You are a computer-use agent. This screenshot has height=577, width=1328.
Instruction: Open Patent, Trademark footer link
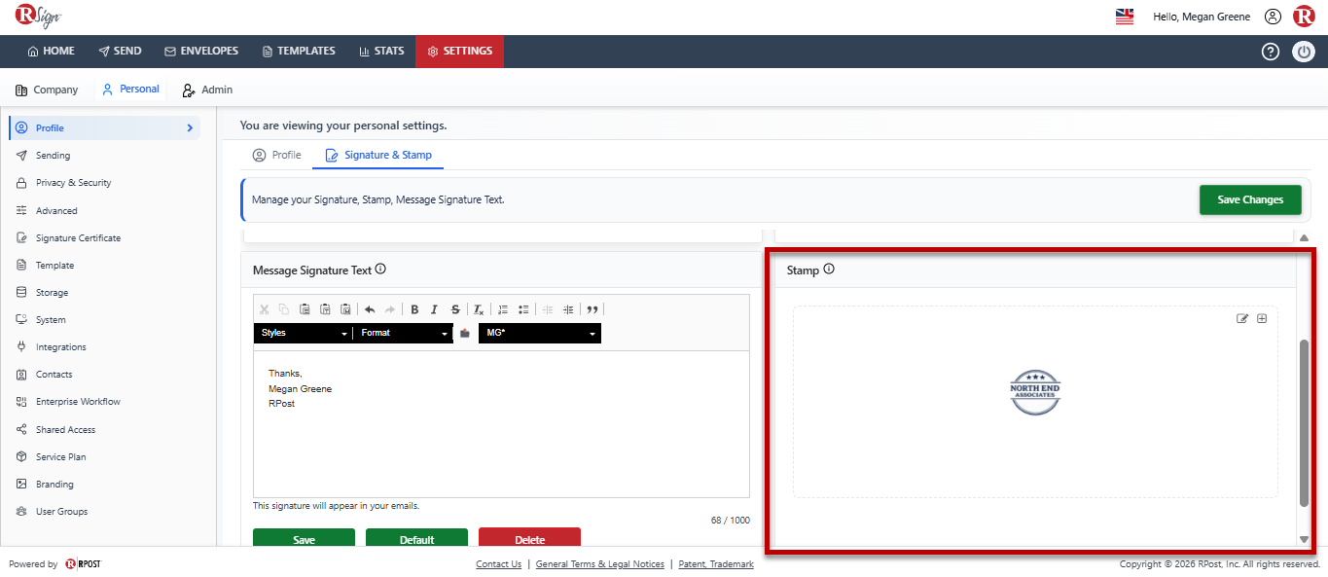coord(716,564)
